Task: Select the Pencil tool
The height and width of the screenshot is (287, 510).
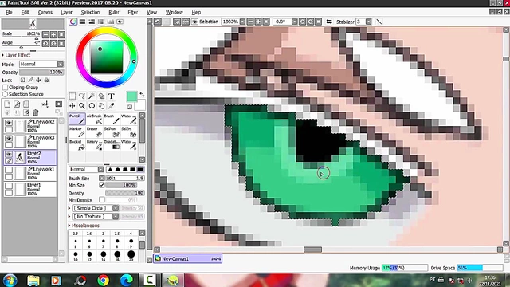Action: pos(77,119)
